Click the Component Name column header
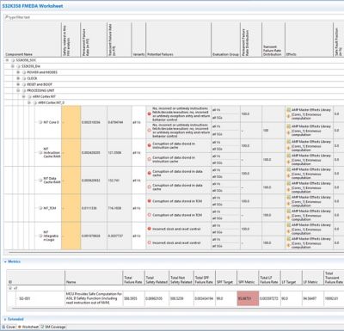 point(33,40)
